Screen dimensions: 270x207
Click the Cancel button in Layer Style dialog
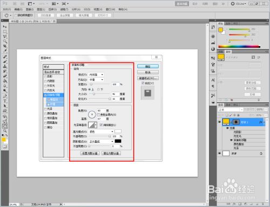coord(148,72)
